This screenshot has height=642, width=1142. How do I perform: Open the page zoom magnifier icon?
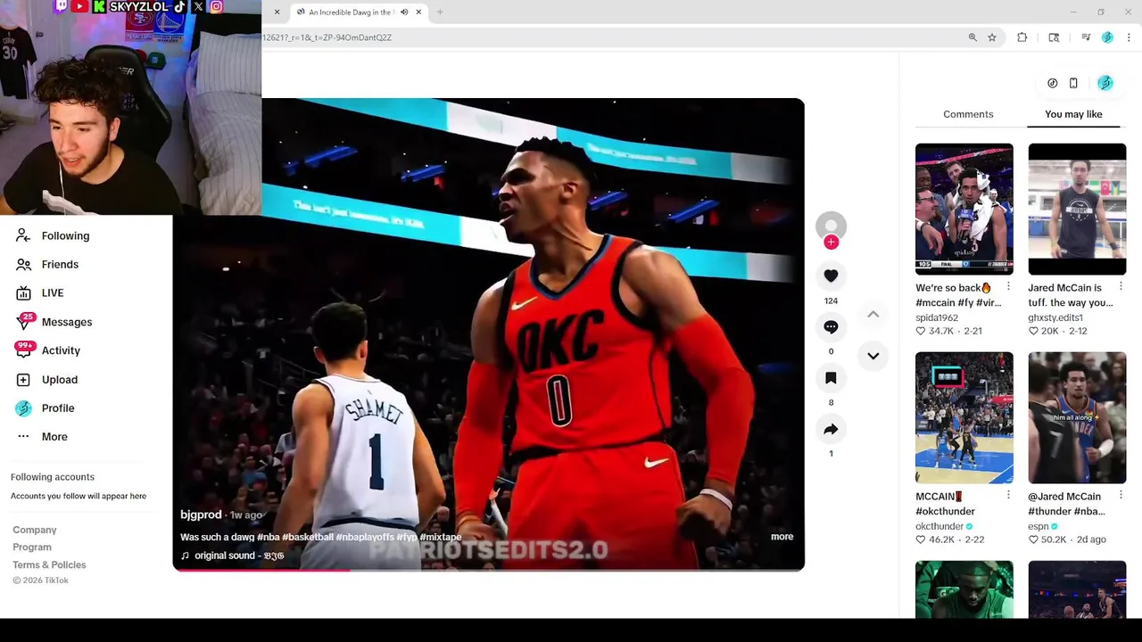tap(972, 37)
